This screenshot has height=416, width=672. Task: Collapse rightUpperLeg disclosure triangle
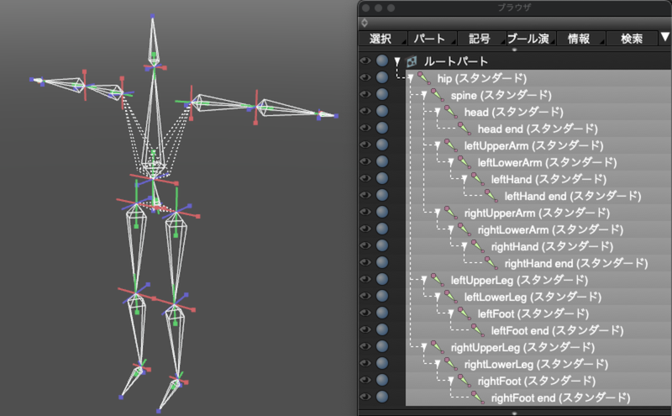pos(424,347)
